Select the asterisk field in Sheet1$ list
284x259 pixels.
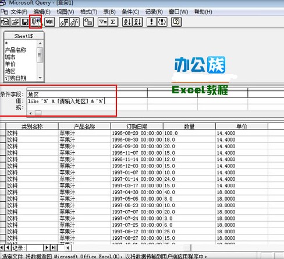pyautogui.click(x=20, y=43)
